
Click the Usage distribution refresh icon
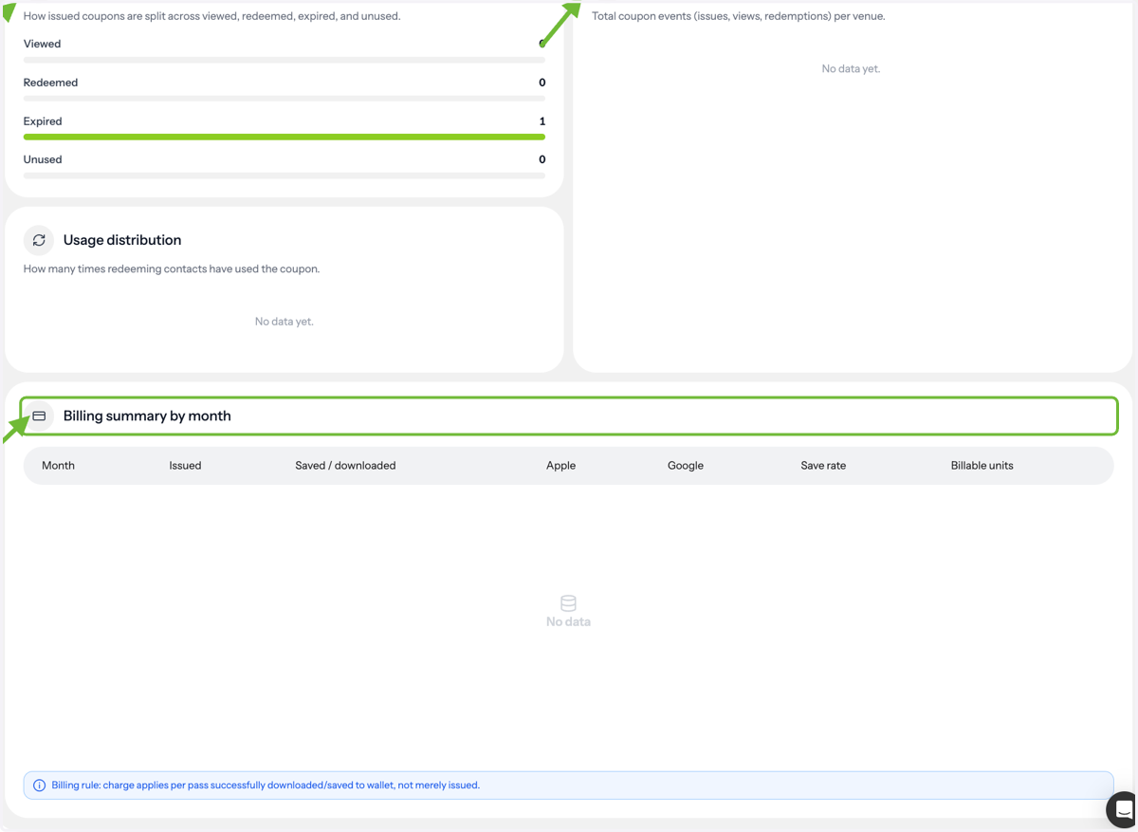coord(39,240)
